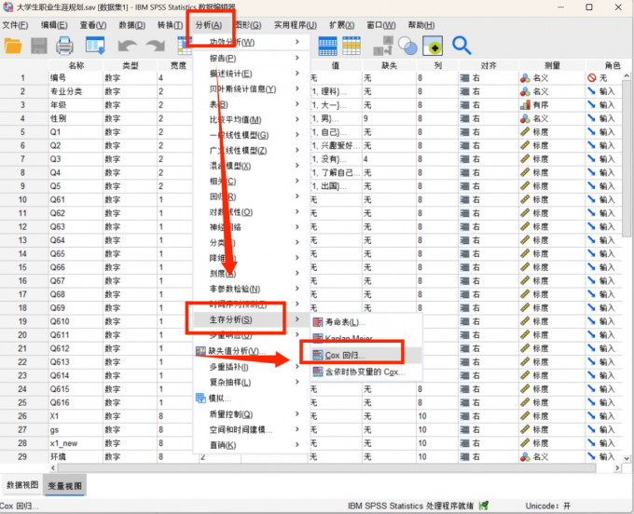Toggle the value labels A/1 toolbar icon

click(x=383, y=46)
